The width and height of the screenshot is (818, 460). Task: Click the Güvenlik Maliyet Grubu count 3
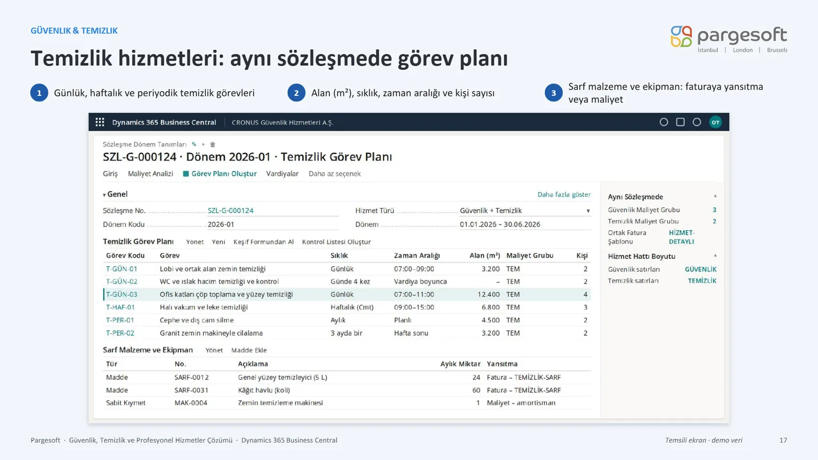[x=714, y=210]
